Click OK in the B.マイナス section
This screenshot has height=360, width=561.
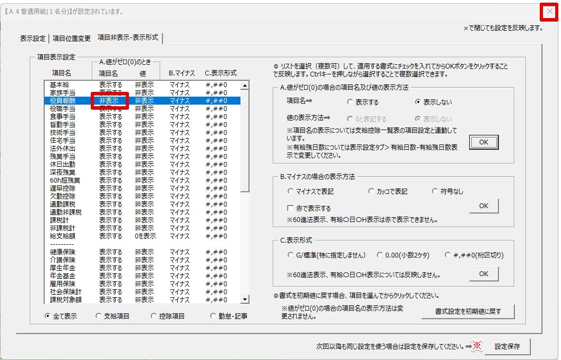tap(484, 206)
